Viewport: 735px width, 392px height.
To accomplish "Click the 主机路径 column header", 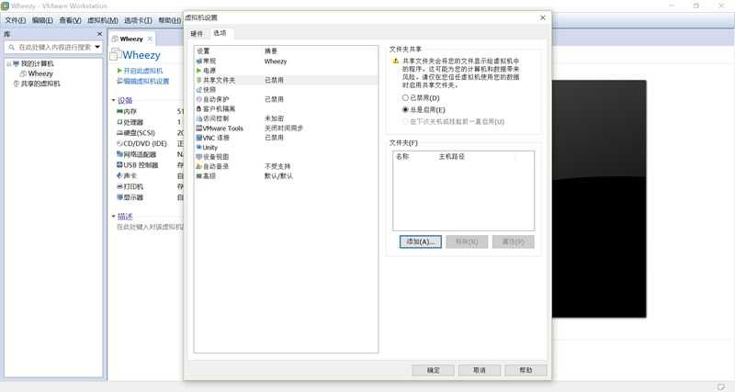I will pos(451,156).
